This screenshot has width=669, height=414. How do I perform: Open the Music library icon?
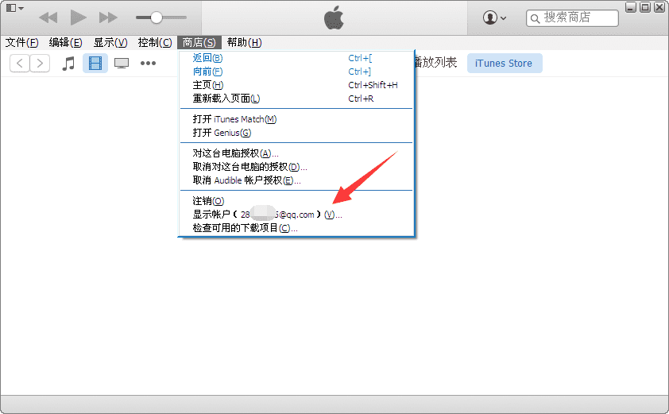(68, 63)
